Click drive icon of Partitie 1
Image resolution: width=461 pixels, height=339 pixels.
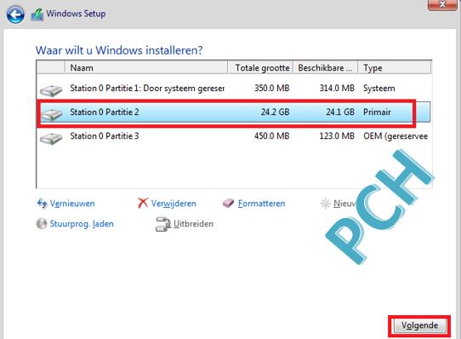click(x=51, y=90)
